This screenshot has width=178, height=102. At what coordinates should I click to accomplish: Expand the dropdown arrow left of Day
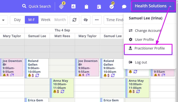point(3,20)
